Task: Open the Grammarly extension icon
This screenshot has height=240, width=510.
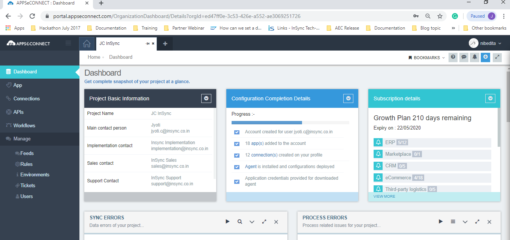Action: 455,16
